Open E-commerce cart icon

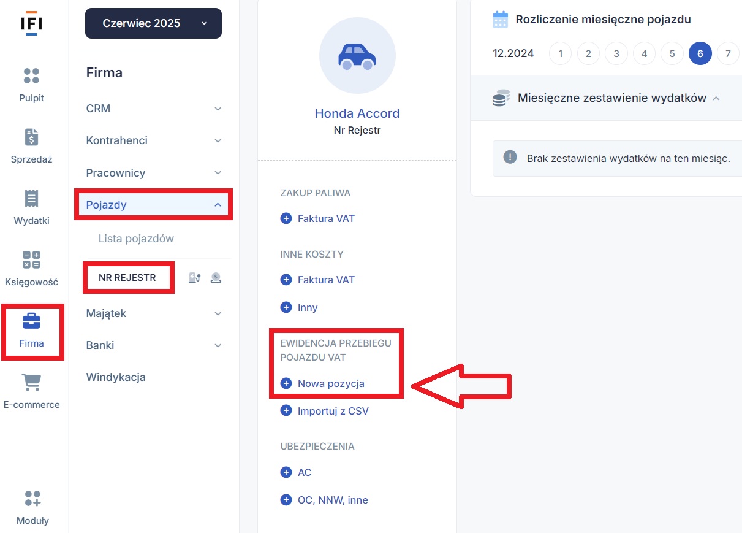pyautogui.click(x=31, y=382)
